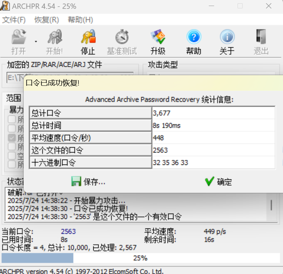Toggle the last checkbox in the range group

pos(12,164)
